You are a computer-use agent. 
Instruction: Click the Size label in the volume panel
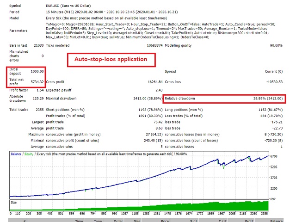pos(15,202)
